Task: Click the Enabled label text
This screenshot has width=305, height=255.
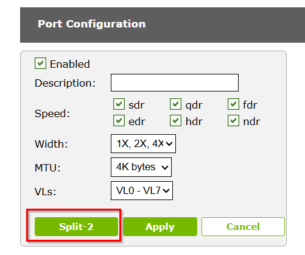Action: point(70,64)
